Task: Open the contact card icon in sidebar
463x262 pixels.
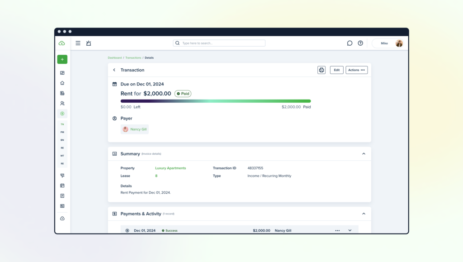Action: [x=62, y=206]
